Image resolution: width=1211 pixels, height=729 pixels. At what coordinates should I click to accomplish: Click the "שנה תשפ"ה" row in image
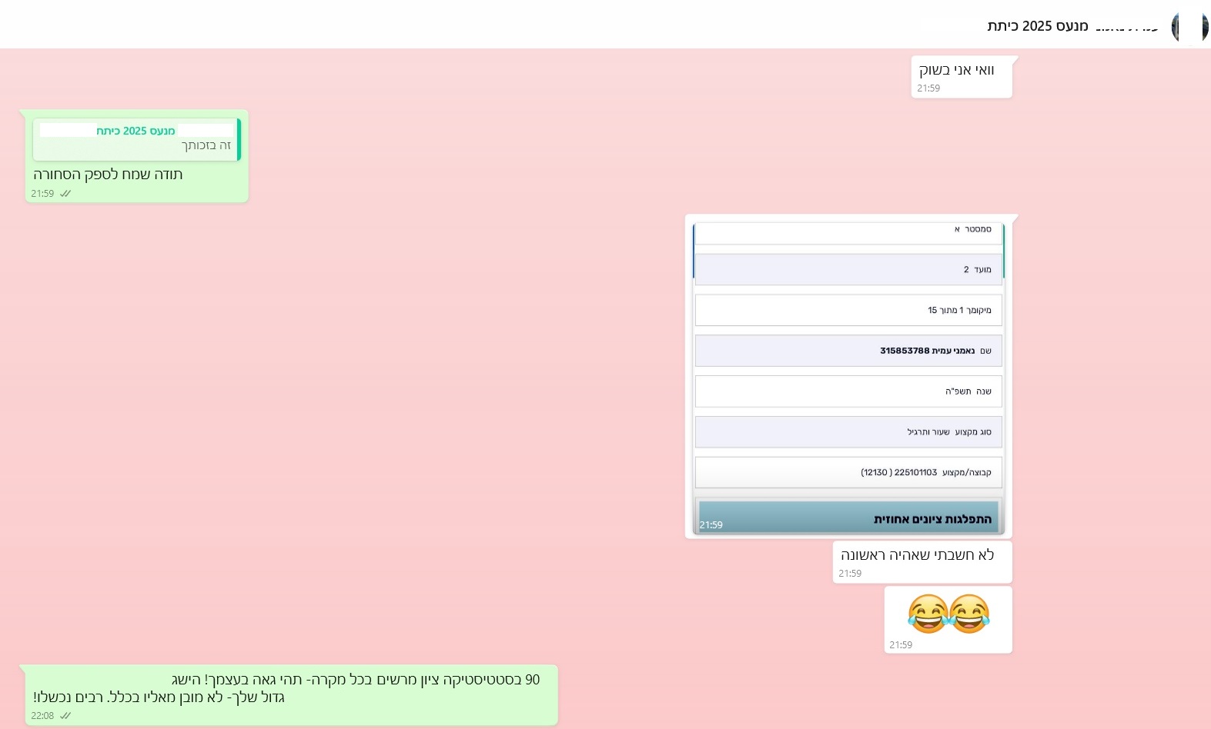click(848, 391)
